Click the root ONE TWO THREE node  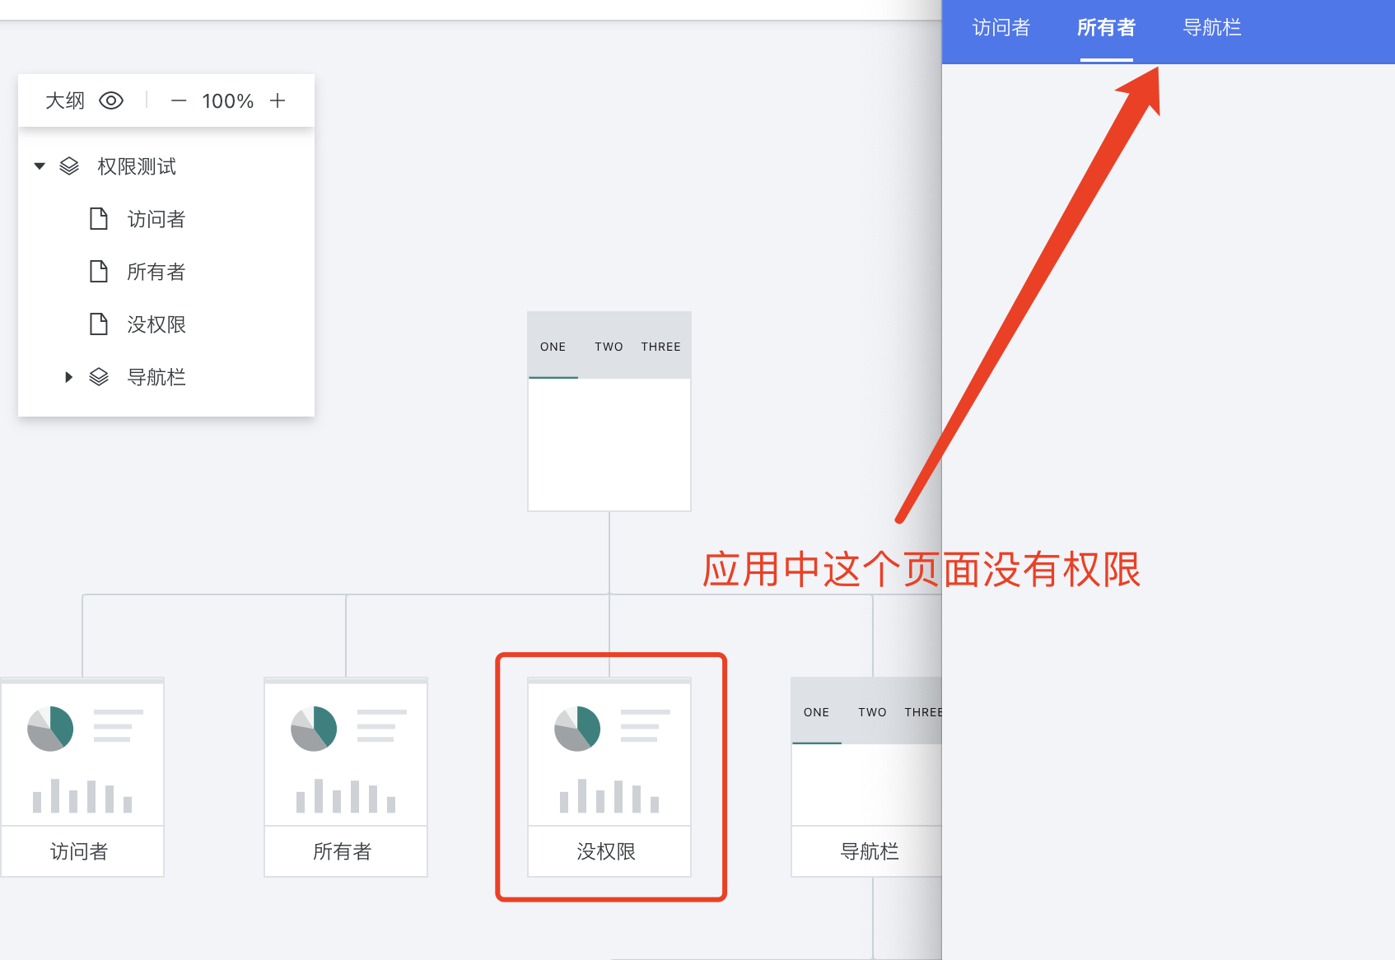[x=609, y=411]
